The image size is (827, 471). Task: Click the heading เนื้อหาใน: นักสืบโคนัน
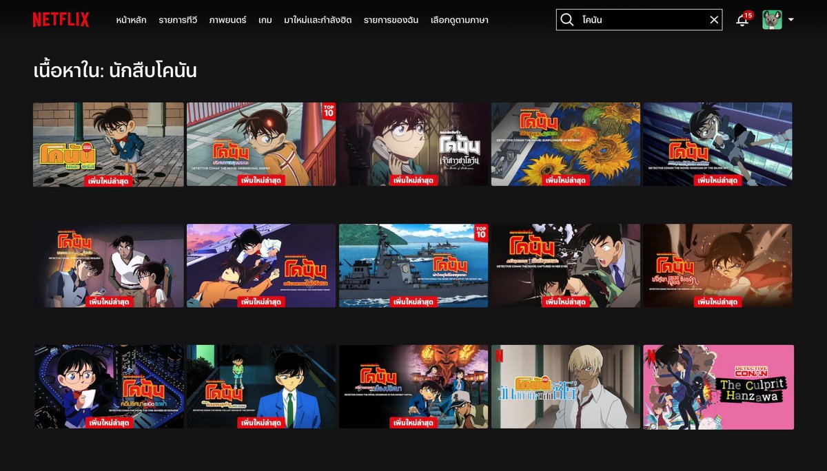click(115, 71)
